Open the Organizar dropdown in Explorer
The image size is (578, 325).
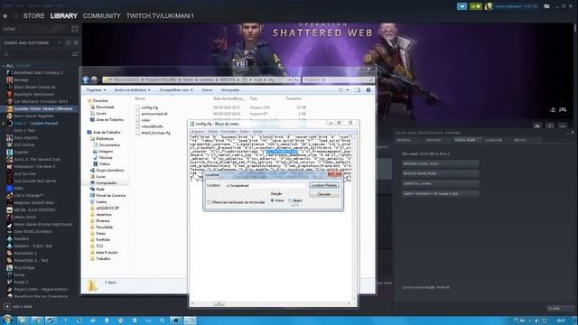pyautogui.click(x=96, y=90)
